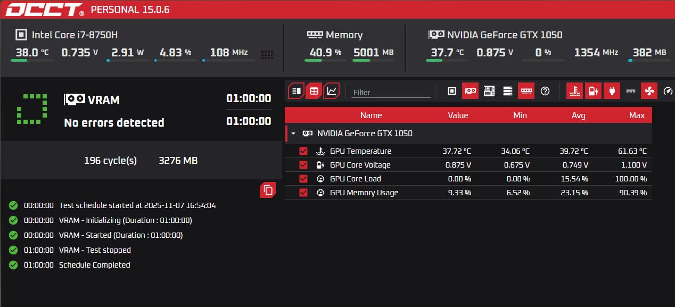Click the CPU sensor filter icon
The width and height of the screenshot is (675, 307).
[x=452, y=91]
